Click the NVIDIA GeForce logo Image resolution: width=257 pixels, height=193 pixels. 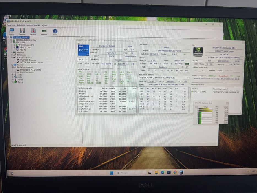[x=198, y=52]
